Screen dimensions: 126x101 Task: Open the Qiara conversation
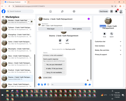pyautogui.click(x=17, y=57)
